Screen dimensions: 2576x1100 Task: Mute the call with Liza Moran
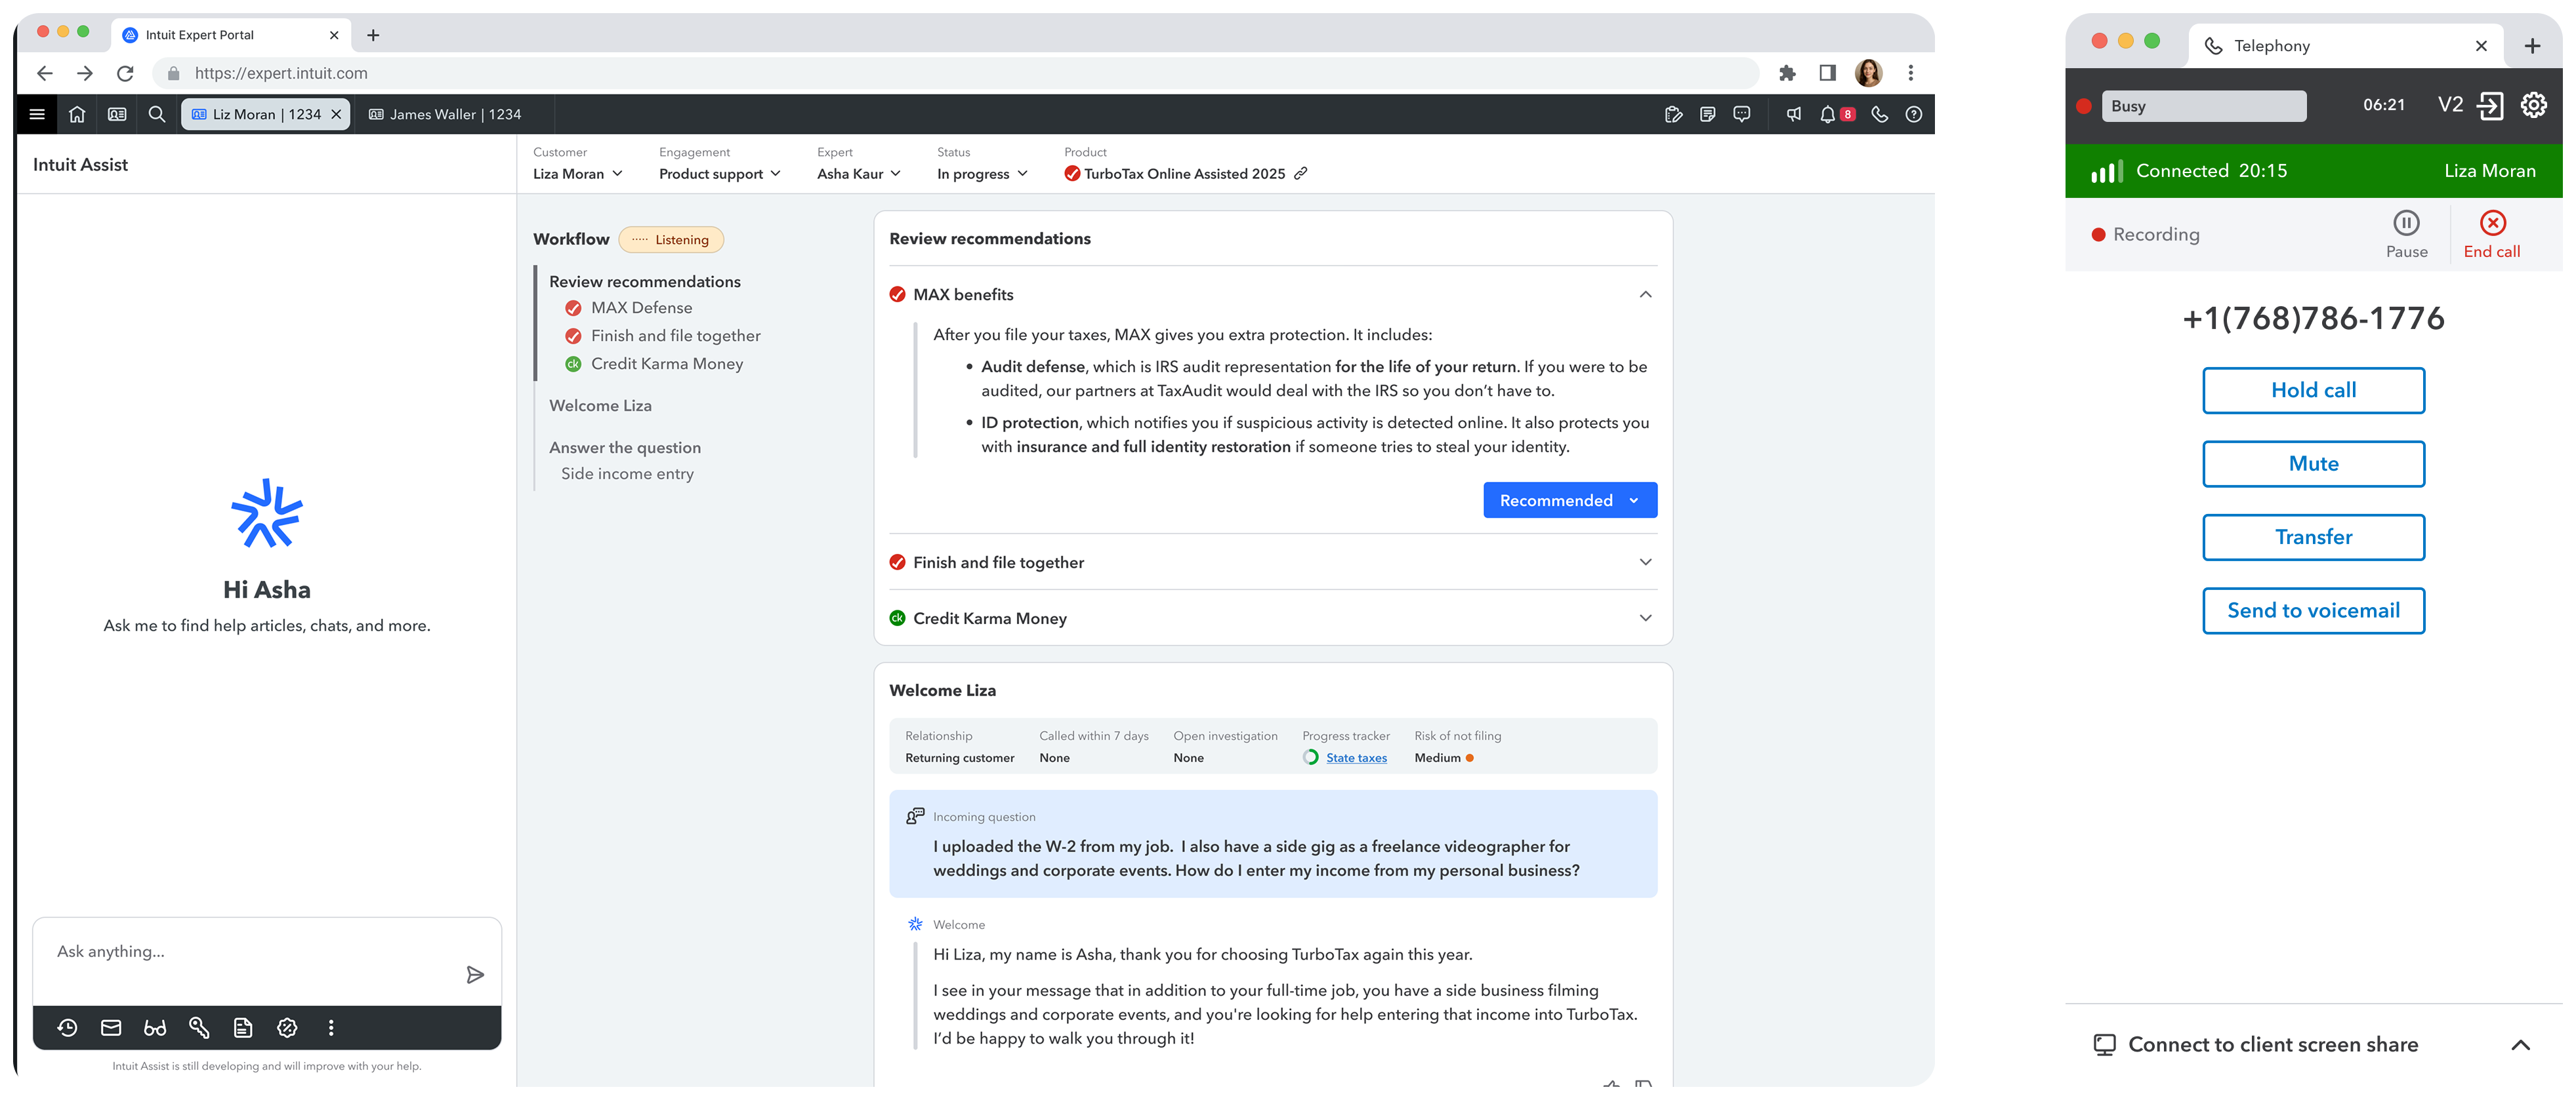tap(2313, 463)
